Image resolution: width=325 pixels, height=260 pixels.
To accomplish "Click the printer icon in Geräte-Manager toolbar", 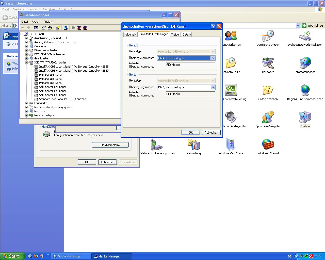I will (x=50, y=28).
